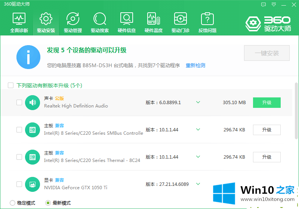Click the 发现 5 个设备的驱动可以升级 heading
The height and width of the screenshot is (209, 299).
(x=87, y=50)
